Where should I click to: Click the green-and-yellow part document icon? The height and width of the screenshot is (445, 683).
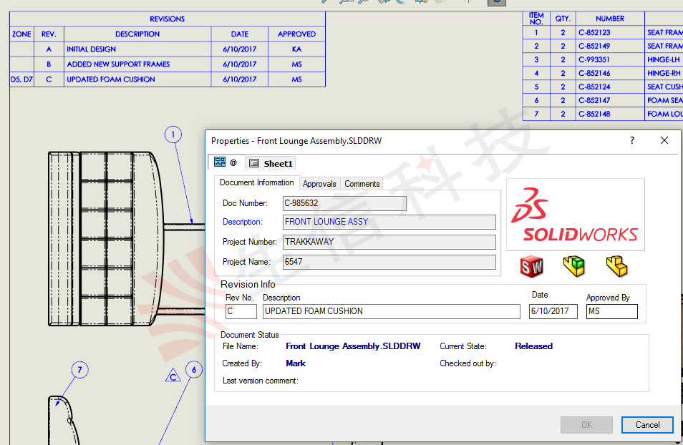pos(574,265)
